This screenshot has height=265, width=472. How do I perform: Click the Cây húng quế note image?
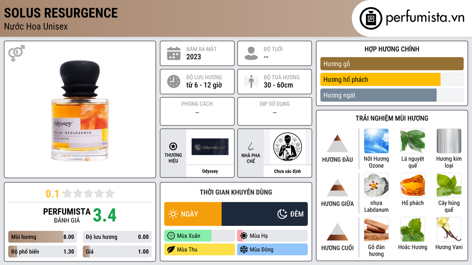click(449, 185)
